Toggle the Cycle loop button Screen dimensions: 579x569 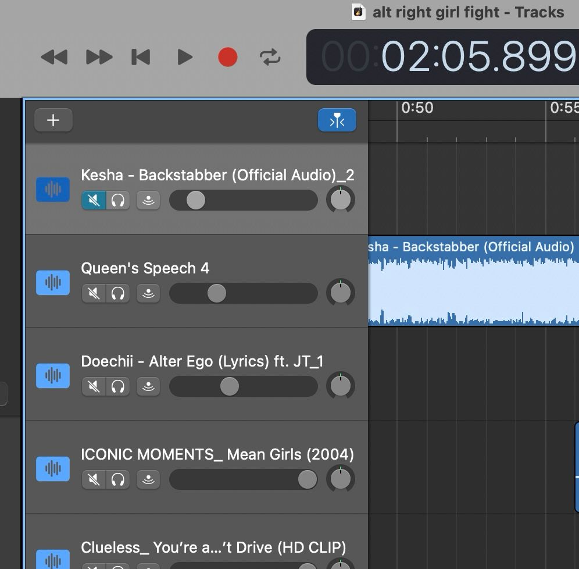270,57
